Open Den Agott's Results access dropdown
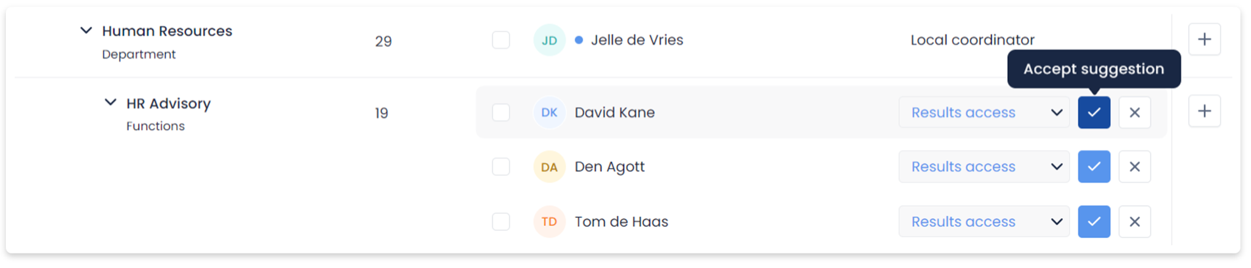 (984, 167)
